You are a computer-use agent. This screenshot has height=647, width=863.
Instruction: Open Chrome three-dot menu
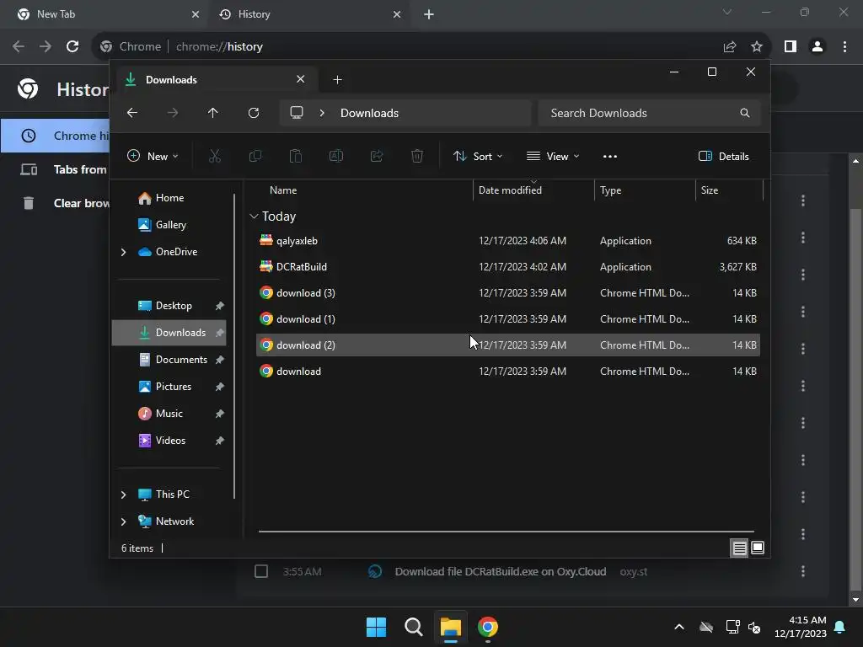pyautogui.click(x=844, y=47)
